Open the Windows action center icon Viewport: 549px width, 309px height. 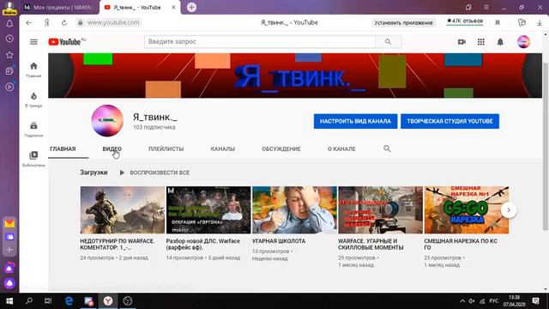(x=535, y=301)
